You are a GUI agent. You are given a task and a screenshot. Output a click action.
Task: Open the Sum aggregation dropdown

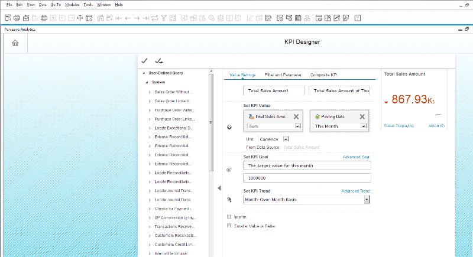click(x=298, y=126)
